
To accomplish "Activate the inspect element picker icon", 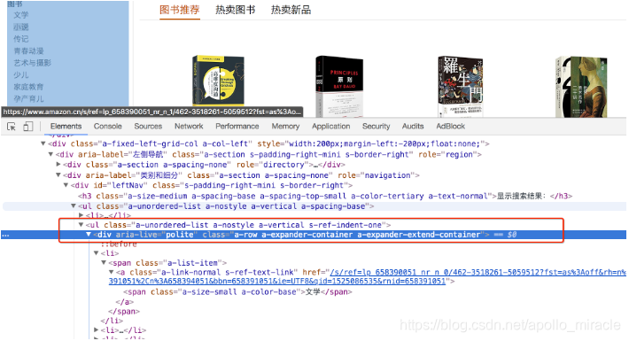I will tap(12, 127).
